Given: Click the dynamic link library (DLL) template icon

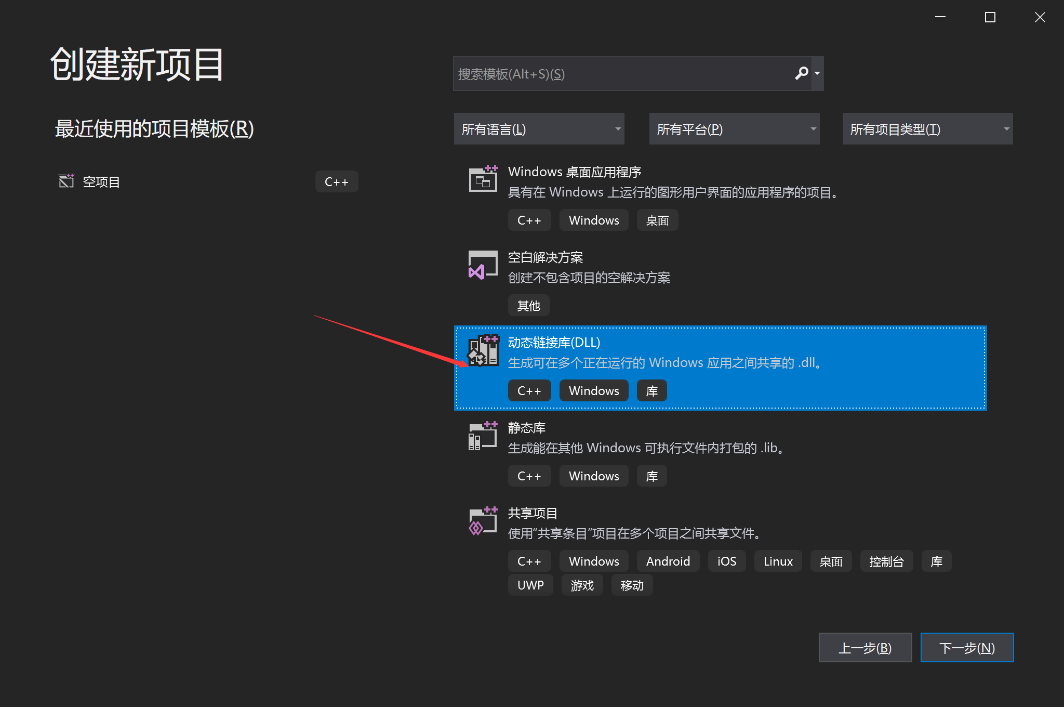Looking at the screenshot, I should coord(483,350).
